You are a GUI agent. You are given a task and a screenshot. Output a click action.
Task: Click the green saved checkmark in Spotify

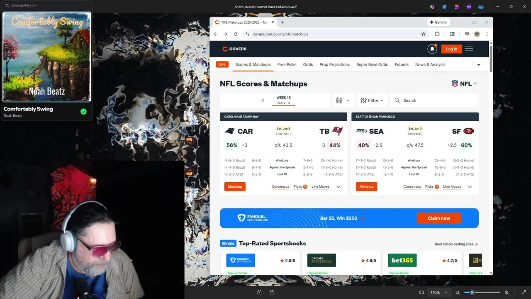83,111
